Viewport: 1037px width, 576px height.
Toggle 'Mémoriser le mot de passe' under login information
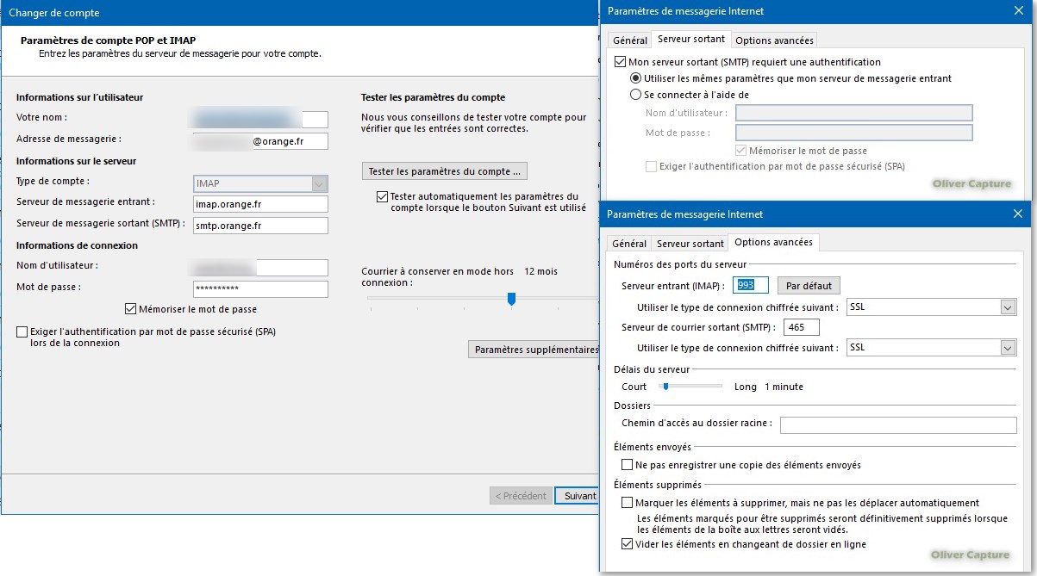click(x=131, y=309)
